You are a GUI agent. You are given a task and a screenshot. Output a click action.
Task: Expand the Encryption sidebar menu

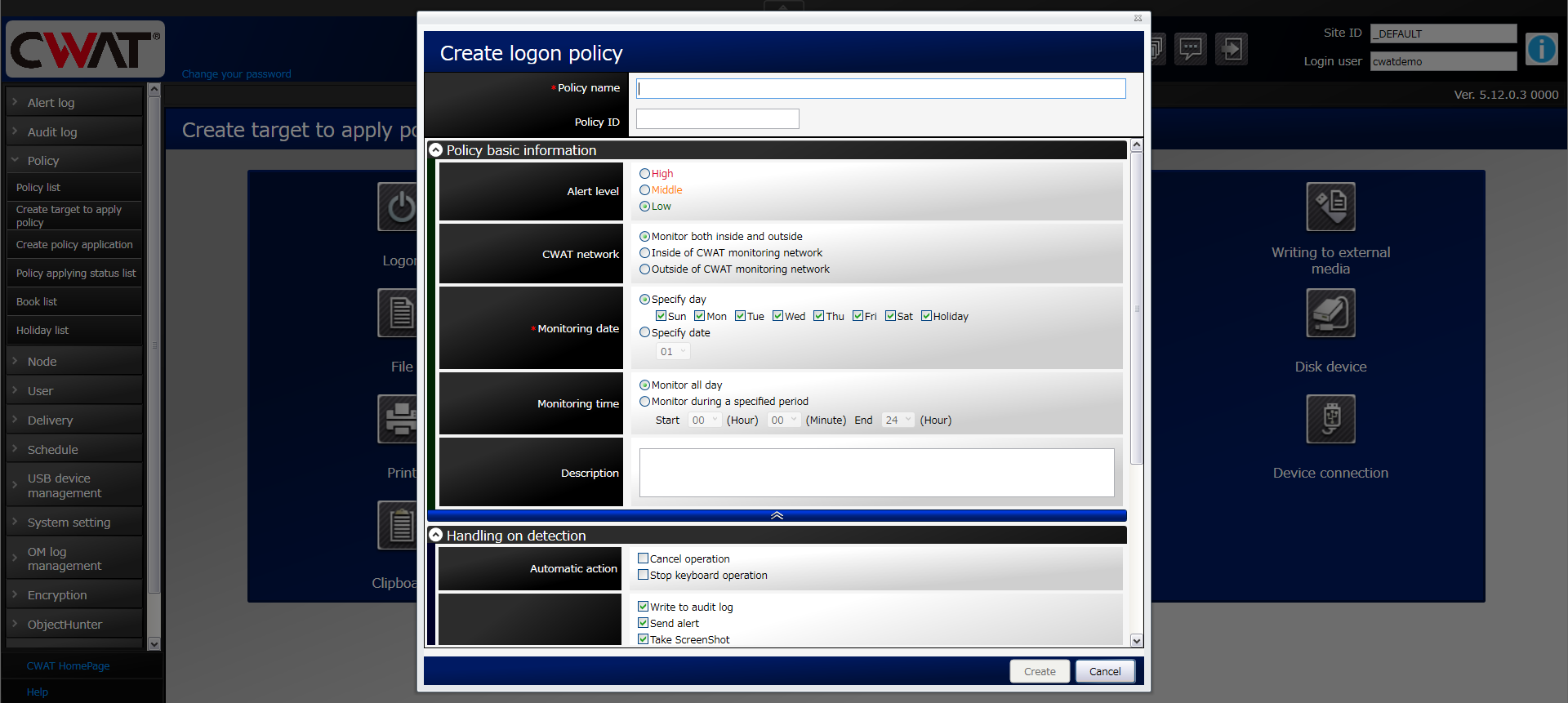click(74, 595)
